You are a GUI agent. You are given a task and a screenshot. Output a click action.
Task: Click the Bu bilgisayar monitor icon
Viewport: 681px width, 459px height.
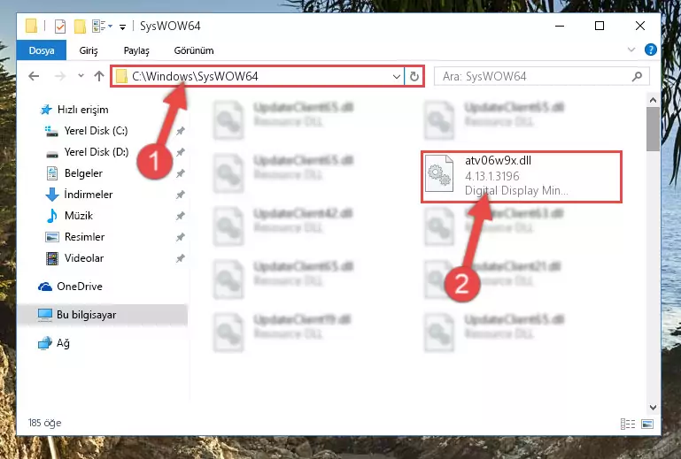(x=45, y=315)
